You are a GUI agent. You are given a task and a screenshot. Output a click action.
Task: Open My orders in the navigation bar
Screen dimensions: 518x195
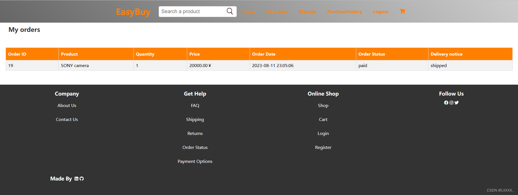[x=277, y=12]
